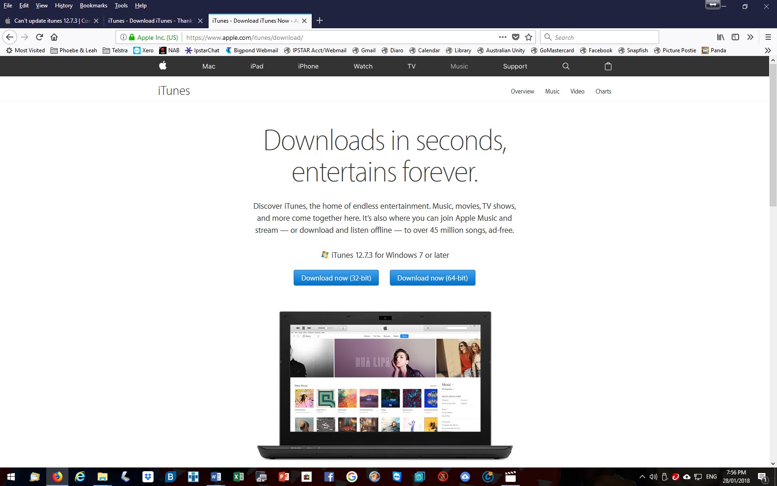The width and height of the screenshot is (777, 486).
Task: Open the File menu
Action: (8, 6)
